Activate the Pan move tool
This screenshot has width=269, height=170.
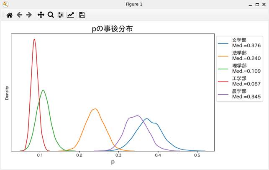point(41,15)
